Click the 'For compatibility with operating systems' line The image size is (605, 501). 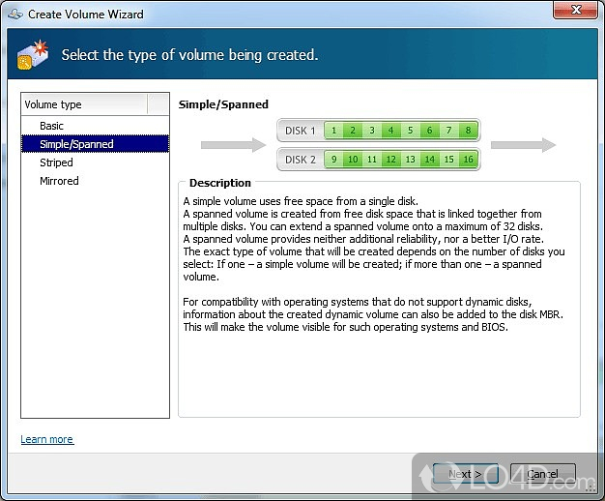(x=358, y=302)
